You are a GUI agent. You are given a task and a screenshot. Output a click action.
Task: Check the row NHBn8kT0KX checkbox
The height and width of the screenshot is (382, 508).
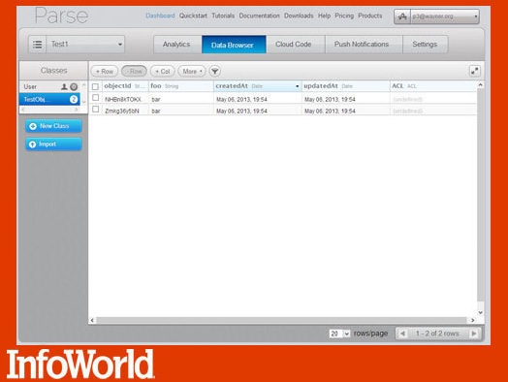96,98
